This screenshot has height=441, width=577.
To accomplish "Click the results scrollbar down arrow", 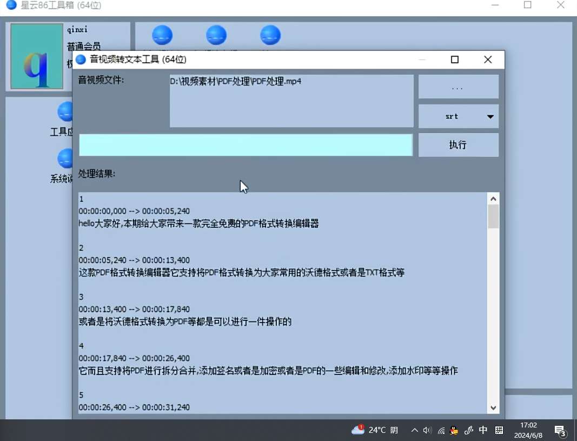I will [493, 407].
